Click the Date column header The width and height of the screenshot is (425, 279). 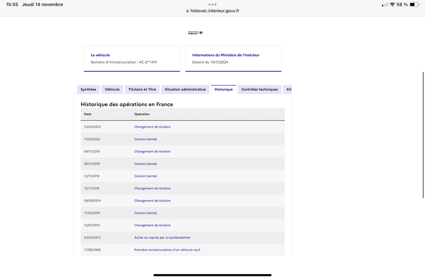pyautogui.click(x=88, y=114)
